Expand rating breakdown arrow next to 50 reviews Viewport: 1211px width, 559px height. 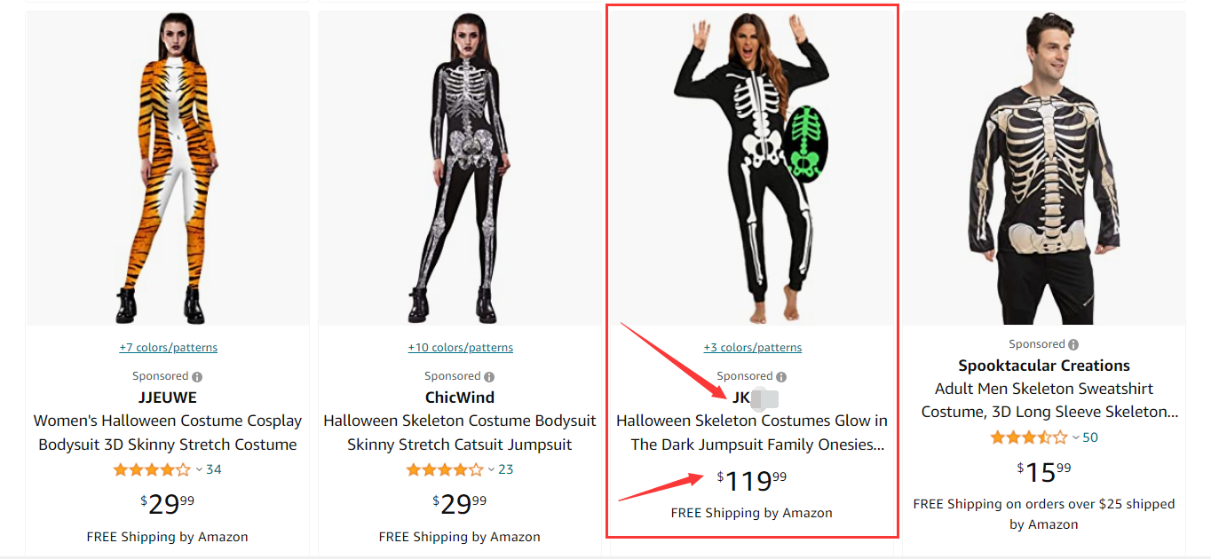[1075, 437]
